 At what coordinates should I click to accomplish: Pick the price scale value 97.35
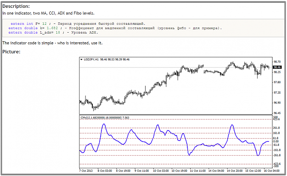click(277, 93)
